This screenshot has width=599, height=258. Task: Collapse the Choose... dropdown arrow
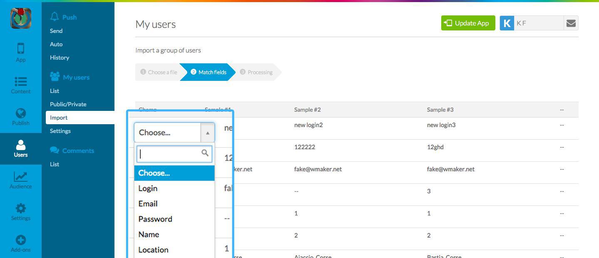(207, 133)
